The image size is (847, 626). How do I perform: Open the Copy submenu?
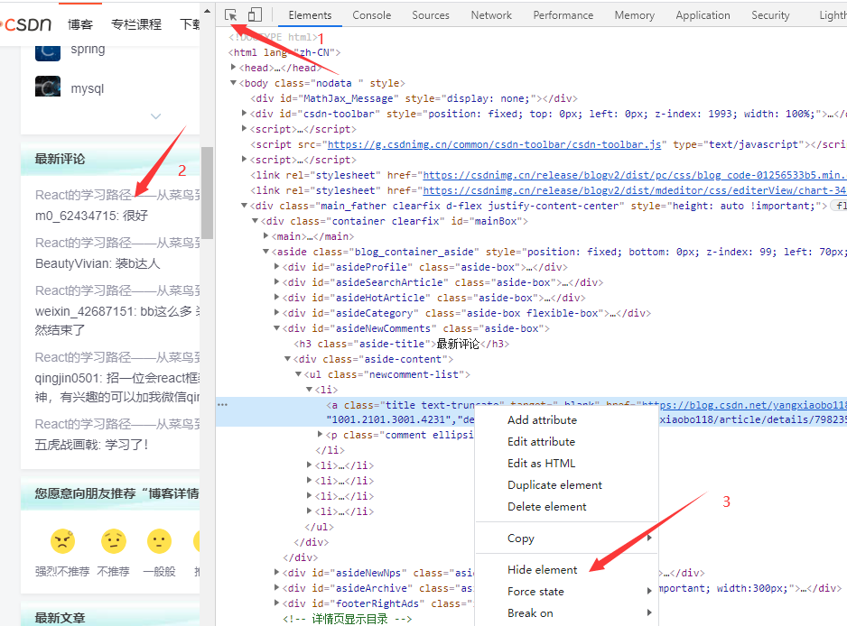pos(567,538)
